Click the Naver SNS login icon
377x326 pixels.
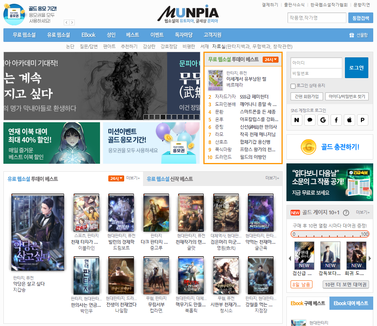297,120
